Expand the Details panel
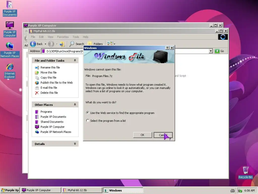Image resolution: width=258 pixels, height=194 pixels. tap(75, 144)
